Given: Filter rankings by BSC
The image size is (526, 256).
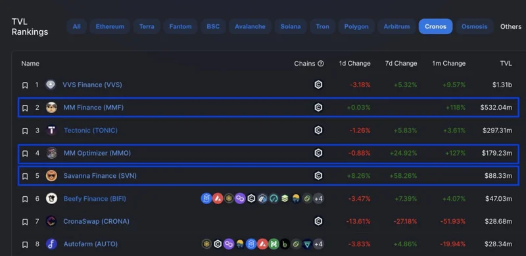Looking at the screenshot, I should [x=213, y=26].
